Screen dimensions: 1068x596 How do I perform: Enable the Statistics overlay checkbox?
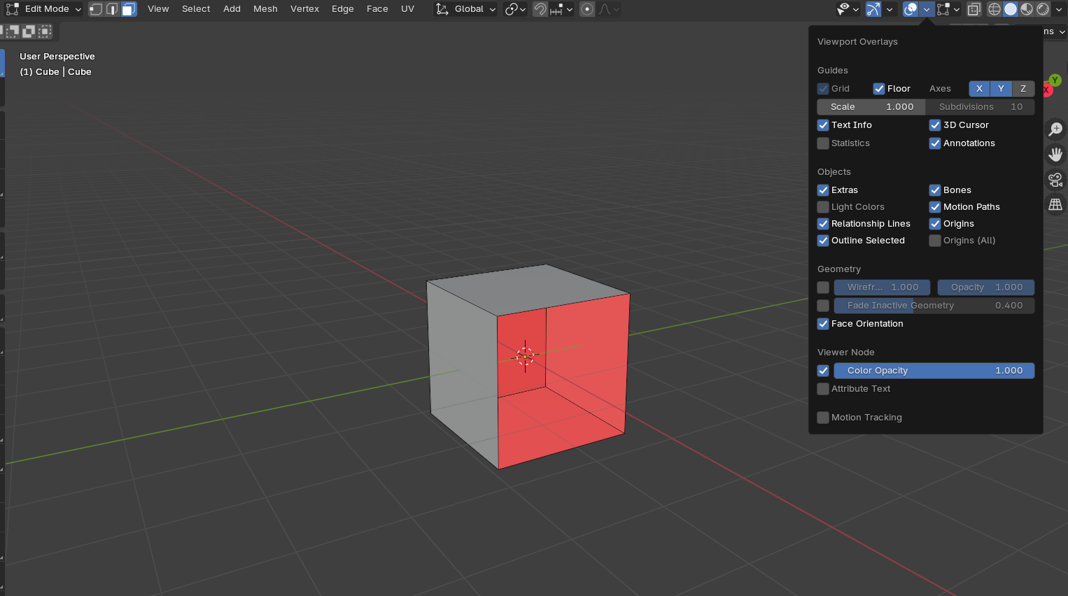click(823, 143)
